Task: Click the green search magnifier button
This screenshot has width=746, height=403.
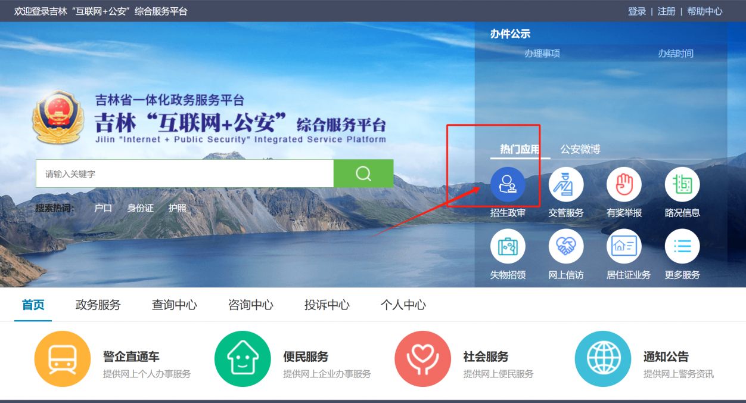Action: click(x=363, y=173)
